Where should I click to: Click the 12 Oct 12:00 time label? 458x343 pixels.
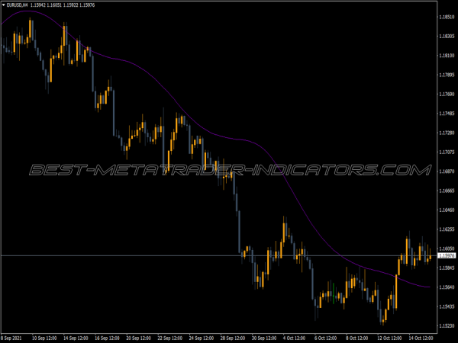click(x=389, y=338)
